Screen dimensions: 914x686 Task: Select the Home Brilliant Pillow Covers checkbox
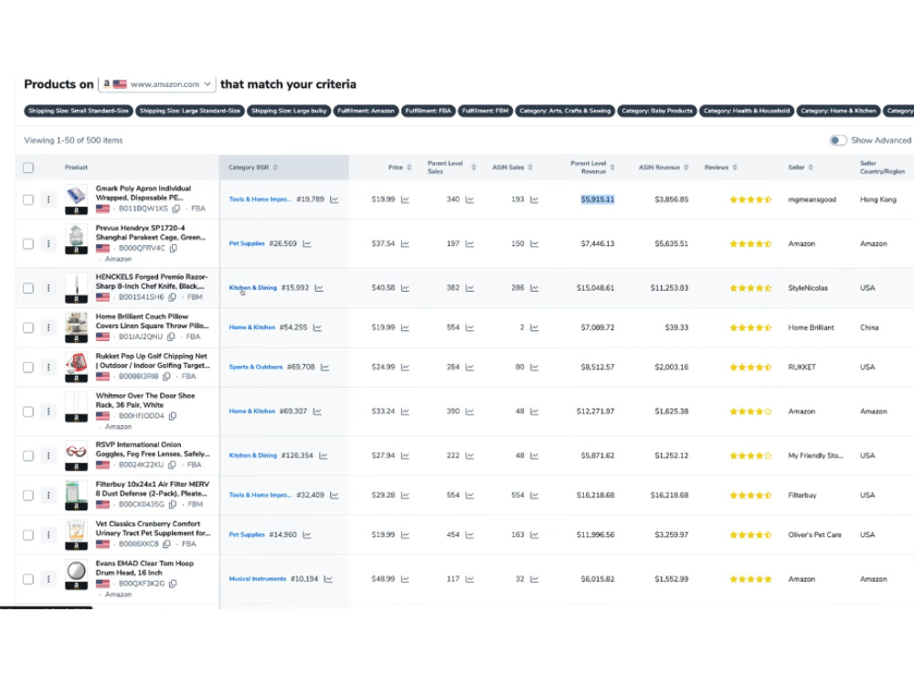(x=28, y=327)
